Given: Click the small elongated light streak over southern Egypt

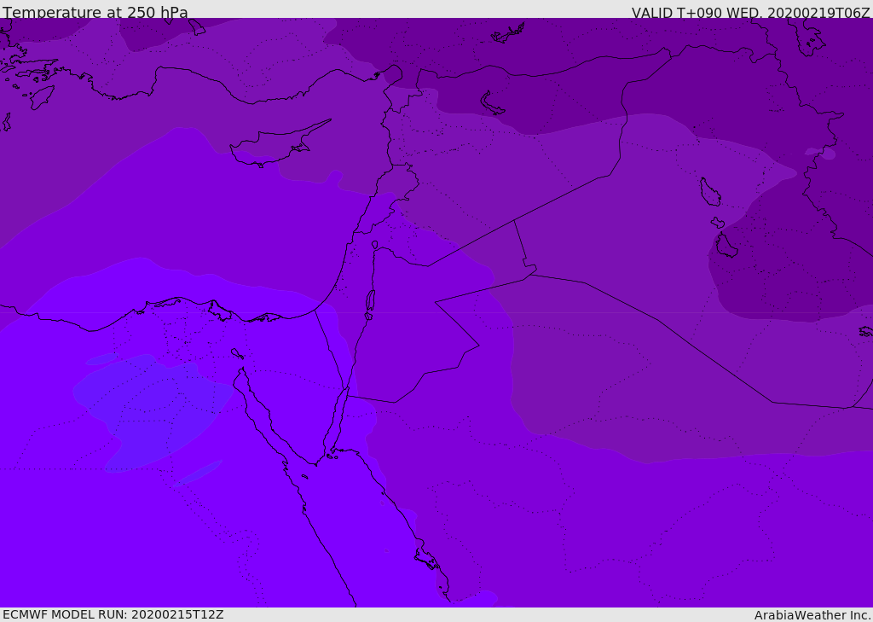Looking at the screenshot, I should click(200, 472).
